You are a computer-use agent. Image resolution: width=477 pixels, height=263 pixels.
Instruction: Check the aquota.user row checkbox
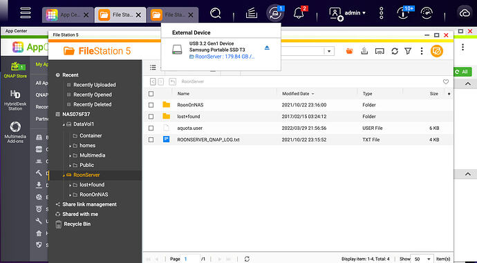click(x=151, y=128)
